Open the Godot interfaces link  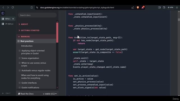[29, 83]
